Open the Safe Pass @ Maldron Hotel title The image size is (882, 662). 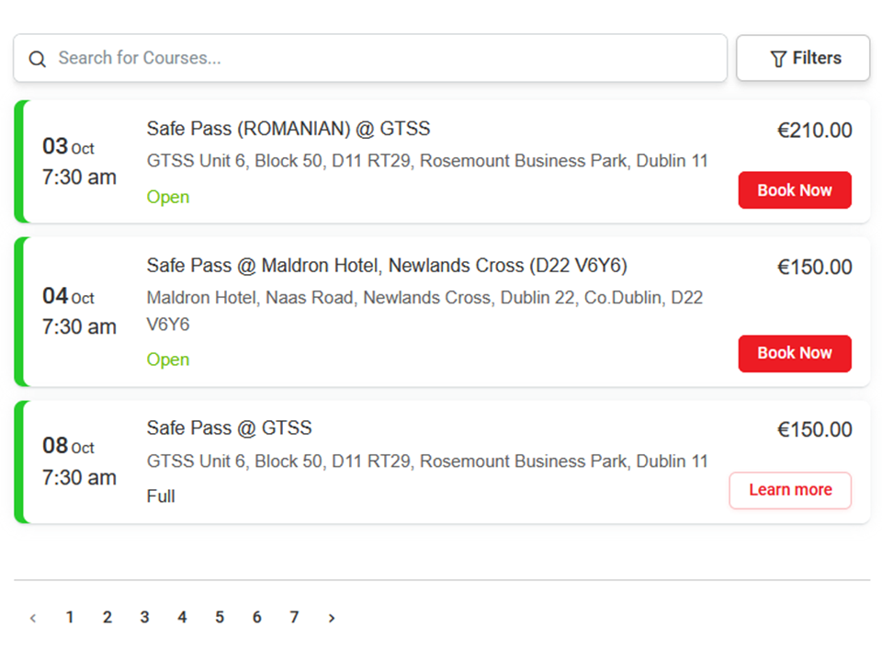point(387,266)
